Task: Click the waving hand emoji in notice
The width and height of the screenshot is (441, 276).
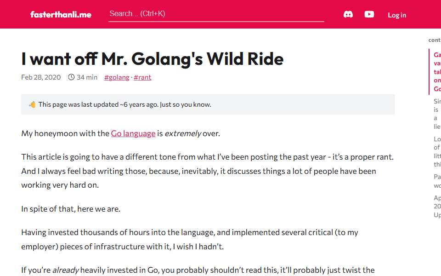Action: (32, 104)
